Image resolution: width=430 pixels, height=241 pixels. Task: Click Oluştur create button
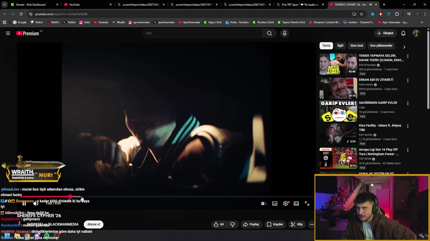pos(385,33)
